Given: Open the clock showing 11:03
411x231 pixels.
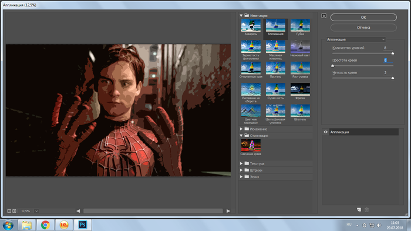Looking at the screenshot, I should pyautogui.click(x=395, y=225).
